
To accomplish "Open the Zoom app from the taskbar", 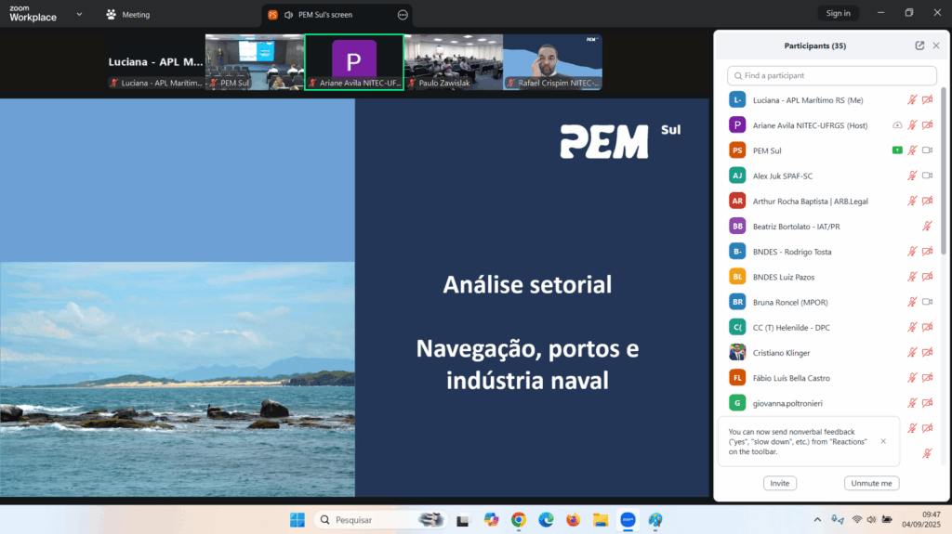I will [628, 520].
